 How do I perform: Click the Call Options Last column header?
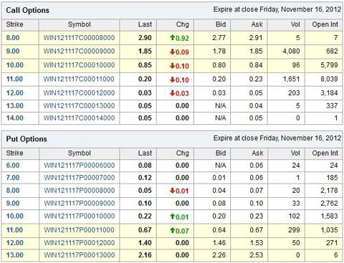145,24
